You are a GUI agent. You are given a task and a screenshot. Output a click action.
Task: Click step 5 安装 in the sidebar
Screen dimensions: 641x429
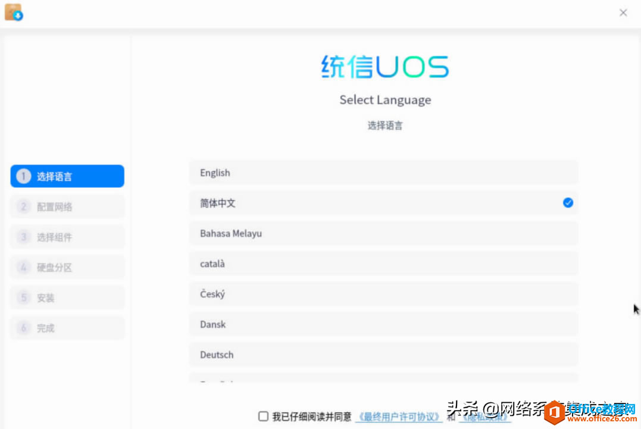67,298
